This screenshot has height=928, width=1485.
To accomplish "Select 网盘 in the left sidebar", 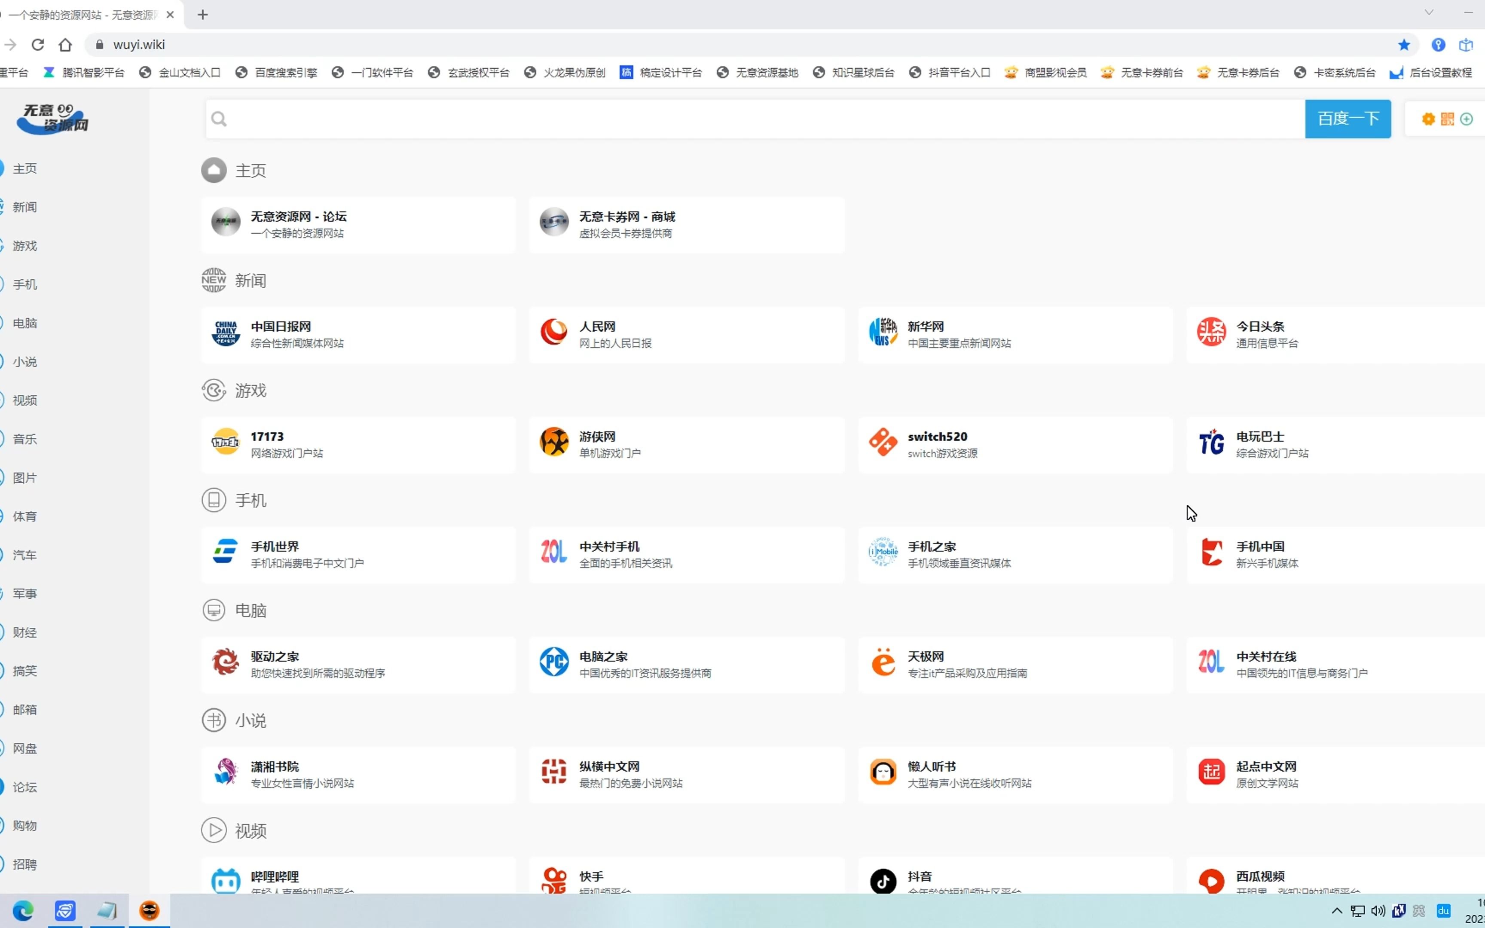I will pyautogui.click(x=24, y=749).
